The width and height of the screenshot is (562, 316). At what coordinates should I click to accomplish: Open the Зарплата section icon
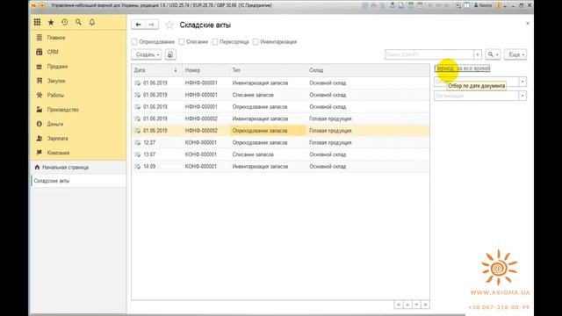point(39,139)
